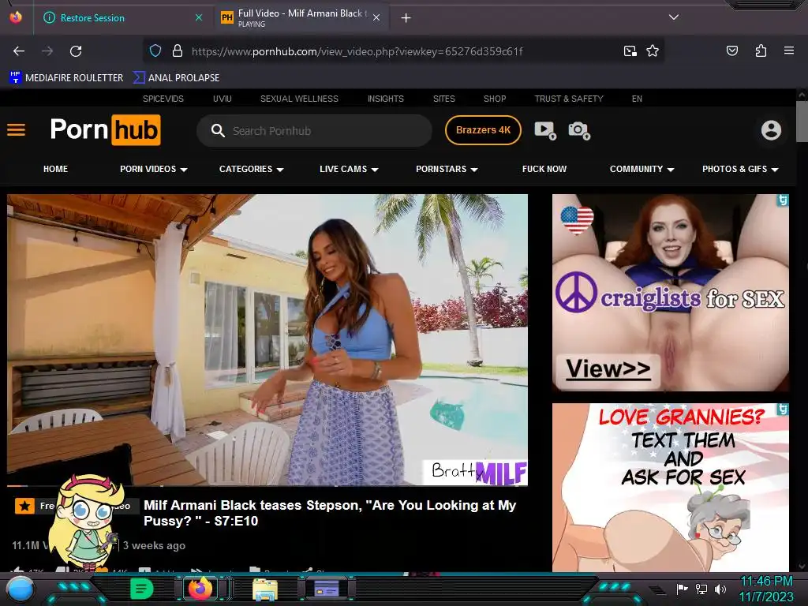Go back with the browser back arrow

pyautogui.click(x=19, y=51)
